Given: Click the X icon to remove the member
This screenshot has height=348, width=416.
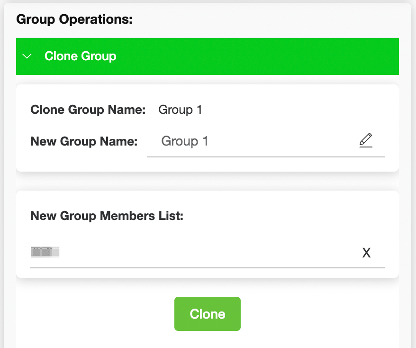Looking at the screenshot, I should point(367,252).
